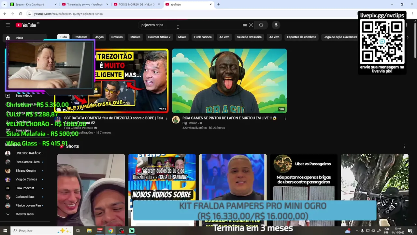This screenshot has height=235, width=417.
Task: Visit the Big Smoke 2.0 channel name
Action: click(192, 123)
